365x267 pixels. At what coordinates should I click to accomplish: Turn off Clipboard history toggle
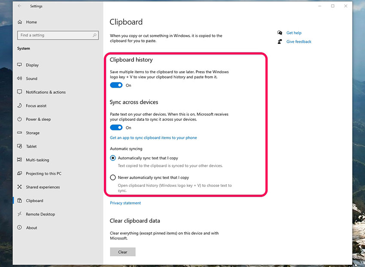pyautogui.click(x=116, y=85)
